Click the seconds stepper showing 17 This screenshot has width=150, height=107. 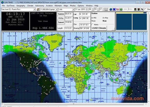click(102, 9)
